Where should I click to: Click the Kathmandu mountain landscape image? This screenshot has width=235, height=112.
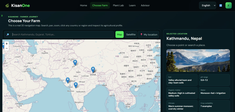pos(198,61)
